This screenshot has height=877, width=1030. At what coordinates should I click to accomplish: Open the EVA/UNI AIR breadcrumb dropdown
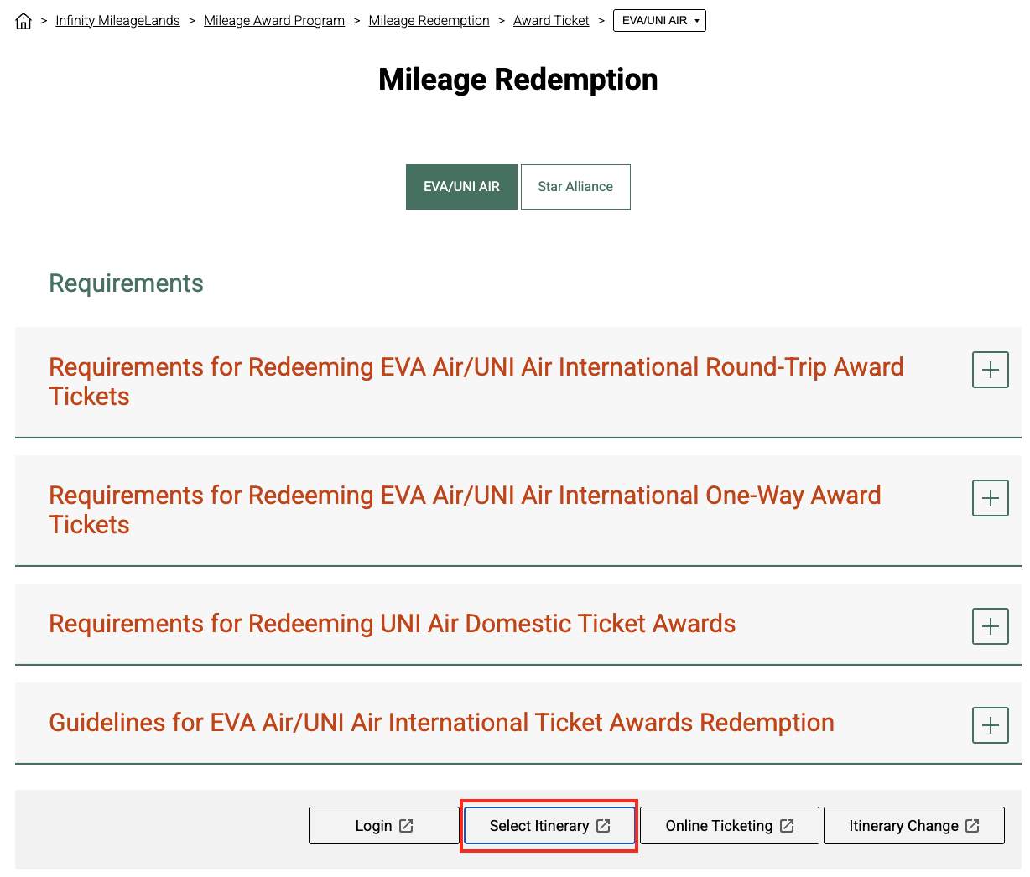[659, 21]
